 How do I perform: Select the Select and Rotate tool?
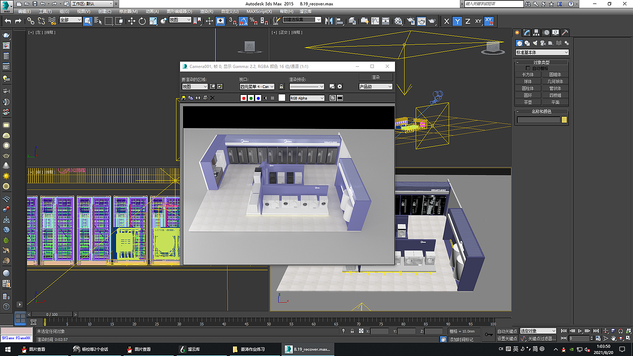pos(142,21)
